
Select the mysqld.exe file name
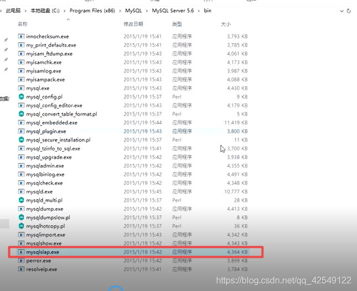coord(39,192)
